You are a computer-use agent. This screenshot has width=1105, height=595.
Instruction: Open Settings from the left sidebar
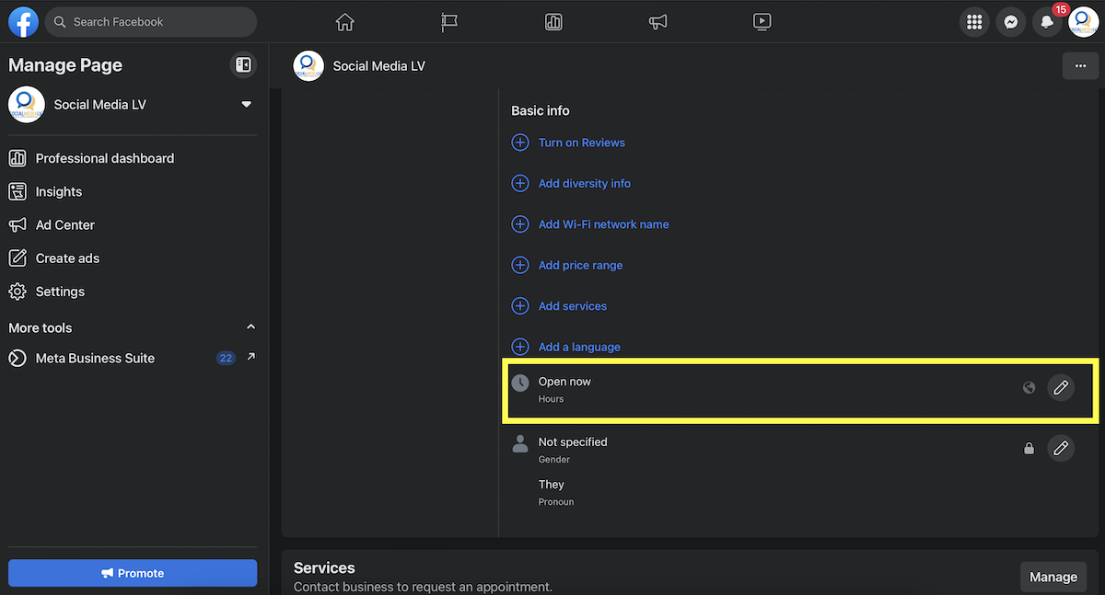click(x=60, y=291)
